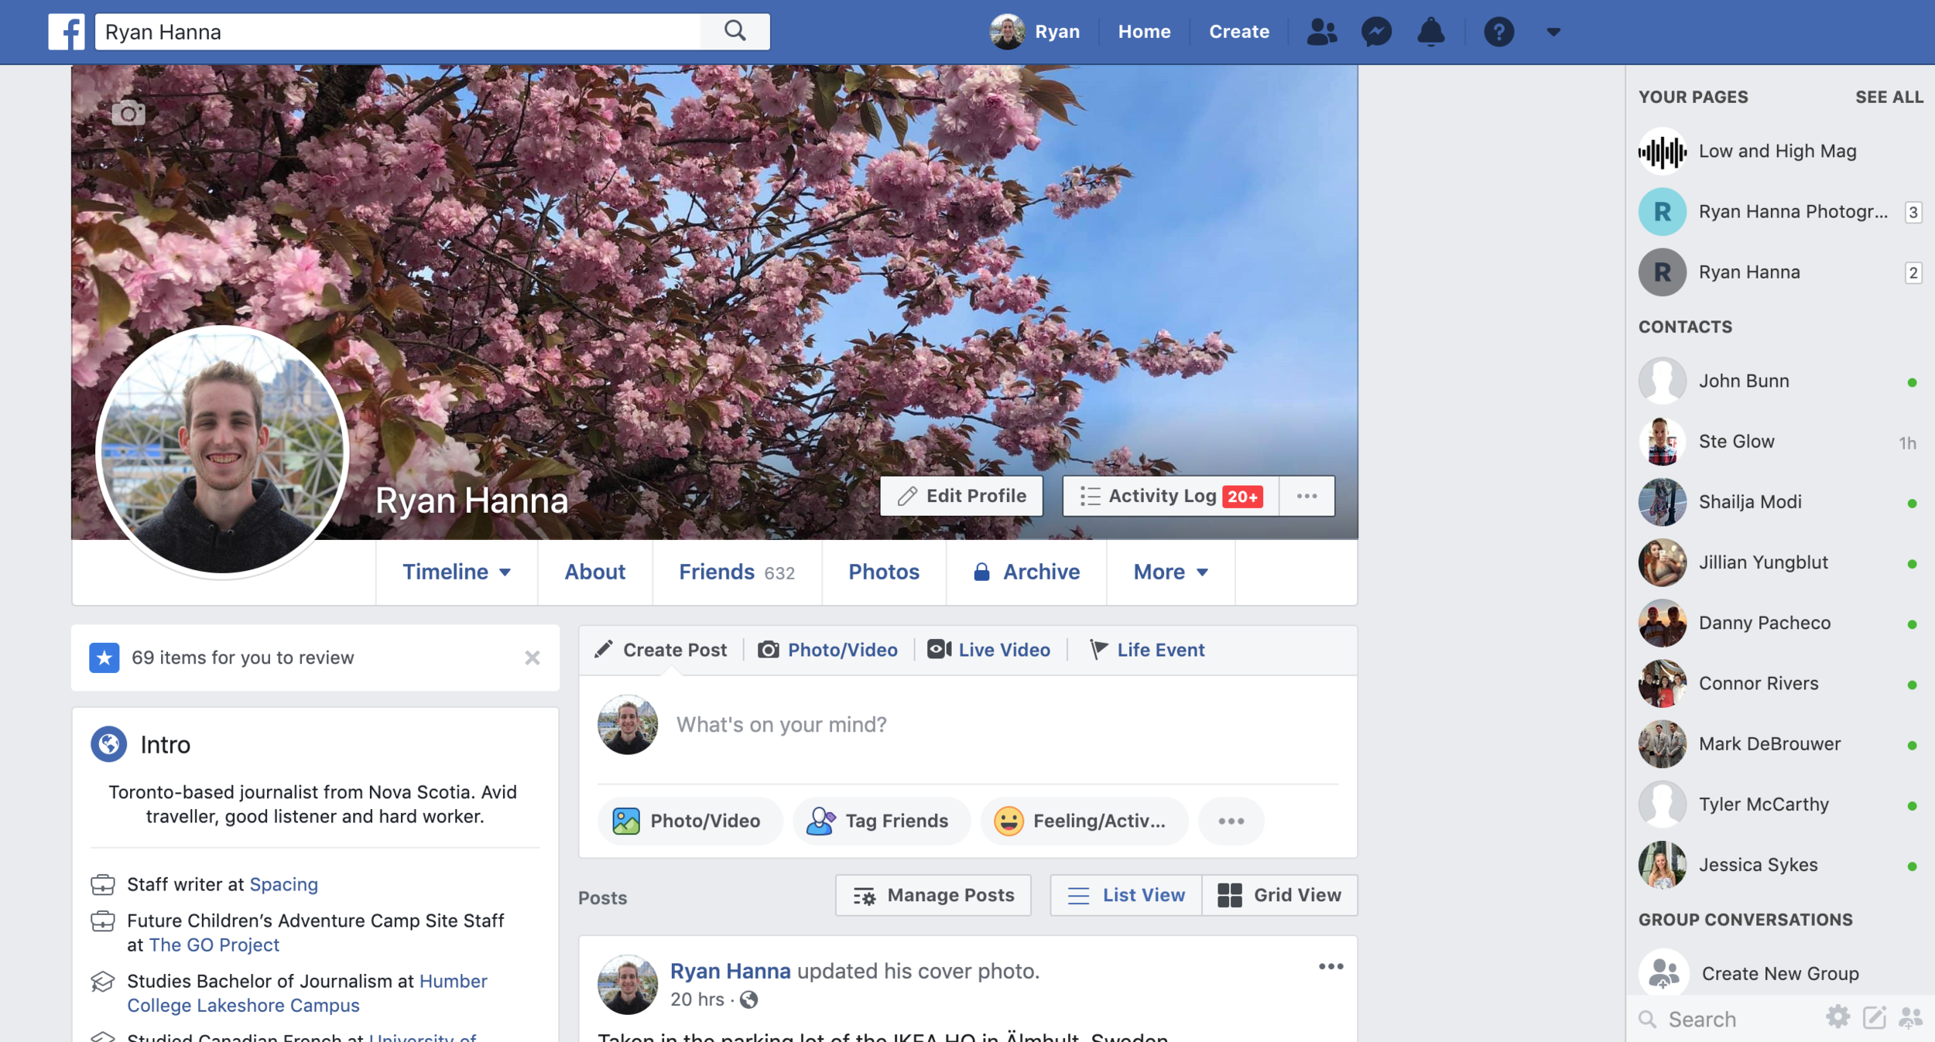Click the Facebook logo icon
Screen dimensions: 1935x1042
coord(67,32)
